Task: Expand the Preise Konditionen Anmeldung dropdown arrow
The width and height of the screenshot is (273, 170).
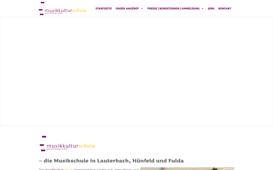Action: tap(202, 9)
